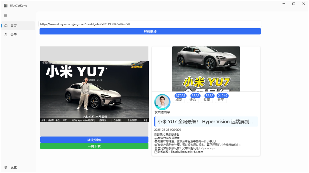Click the 3522 comments badge
309x173 pixels.
[195, 96]
